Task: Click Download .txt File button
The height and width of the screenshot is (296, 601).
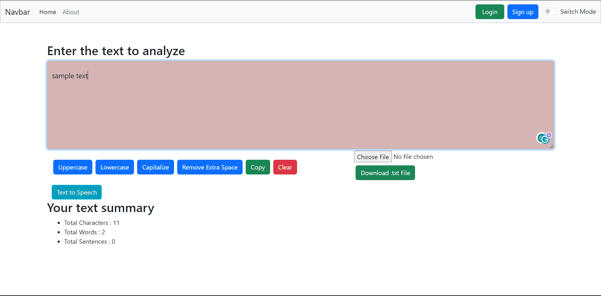Action: tap(385, 173)
